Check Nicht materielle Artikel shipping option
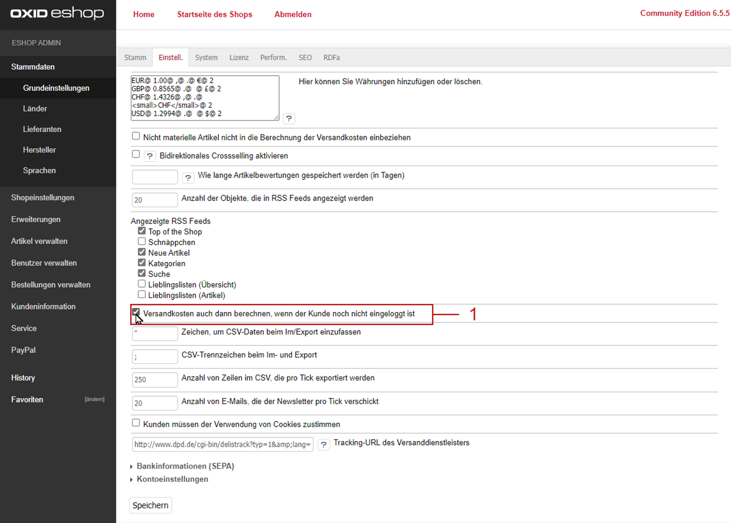731x523 pixels. click(136, 136)
